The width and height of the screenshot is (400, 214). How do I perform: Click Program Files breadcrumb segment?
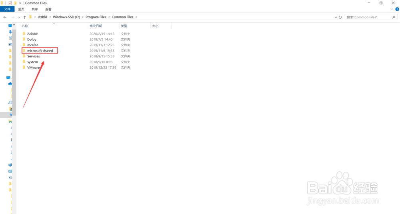(96, 17)
